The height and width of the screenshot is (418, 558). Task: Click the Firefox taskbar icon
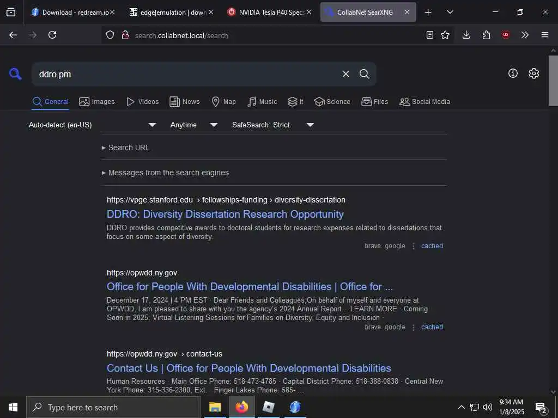tap(241, 407)
